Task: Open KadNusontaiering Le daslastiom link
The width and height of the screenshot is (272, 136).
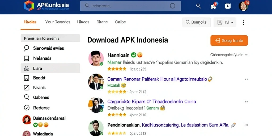Action: pos(186,125)
